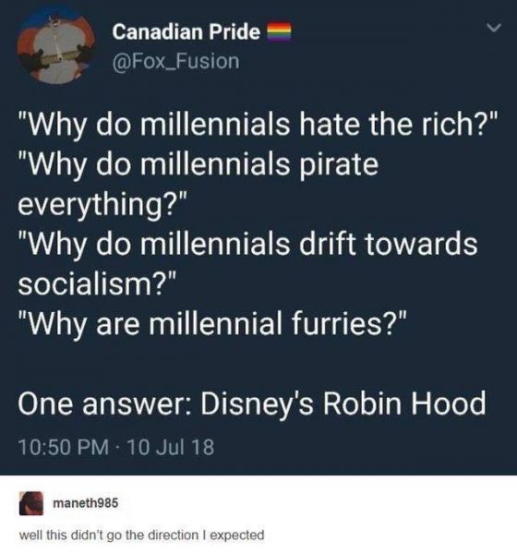
Task: Click the Canadian Pride display name
Action: coord(186,32)
